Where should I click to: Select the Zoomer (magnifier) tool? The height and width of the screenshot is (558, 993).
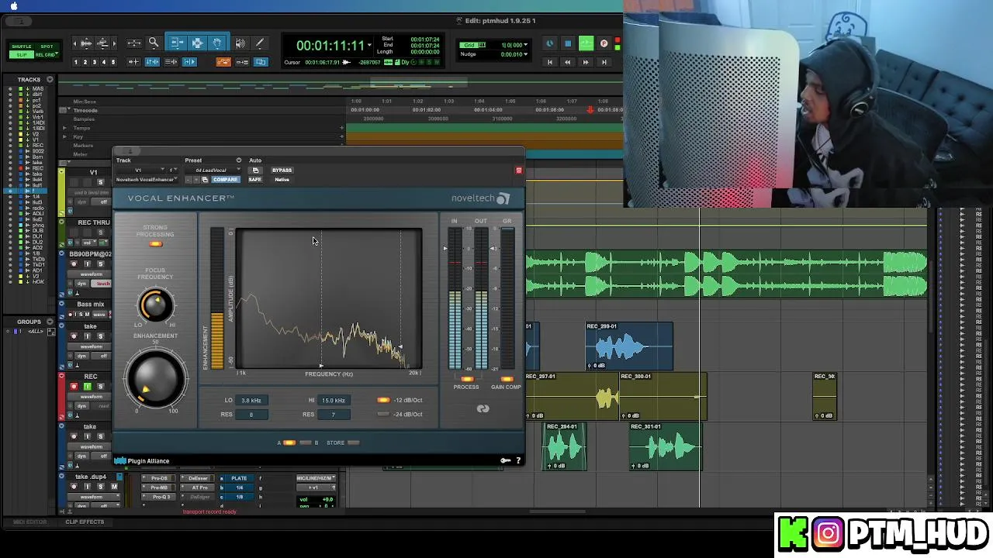(x=154, y=43)
